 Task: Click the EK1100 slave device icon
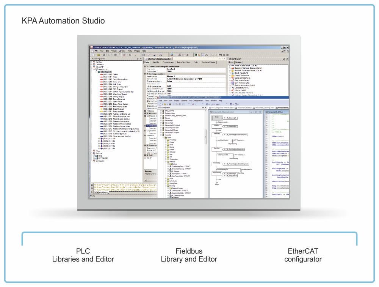(102, 139)
